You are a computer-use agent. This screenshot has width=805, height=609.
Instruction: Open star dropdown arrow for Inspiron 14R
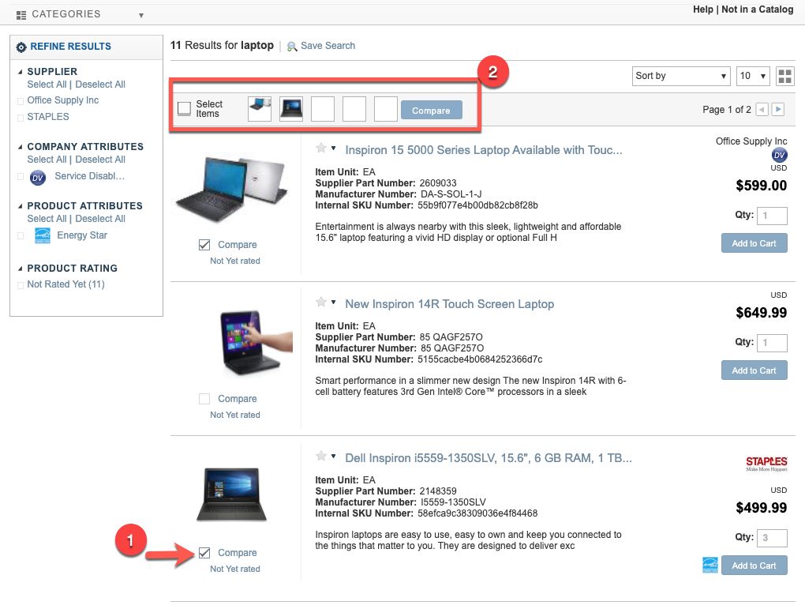click(x=333, y=302)
